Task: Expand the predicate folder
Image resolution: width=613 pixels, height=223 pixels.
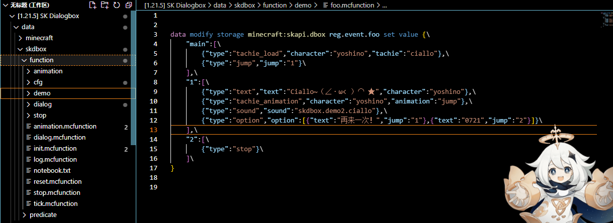Action: 24,215
